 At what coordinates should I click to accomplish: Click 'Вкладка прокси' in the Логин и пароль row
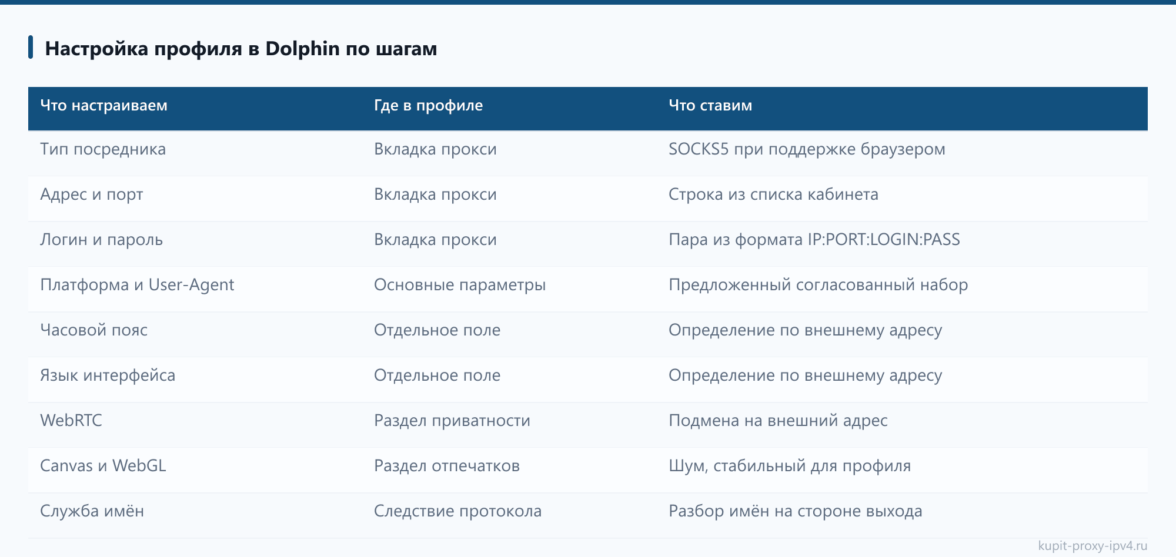coord(435,240)
